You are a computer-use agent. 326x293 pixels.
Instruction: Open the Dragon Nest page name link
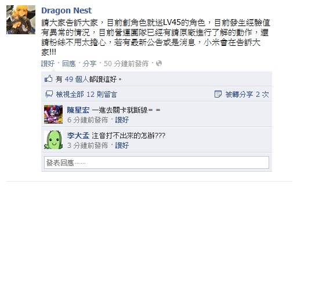(66, 10)
